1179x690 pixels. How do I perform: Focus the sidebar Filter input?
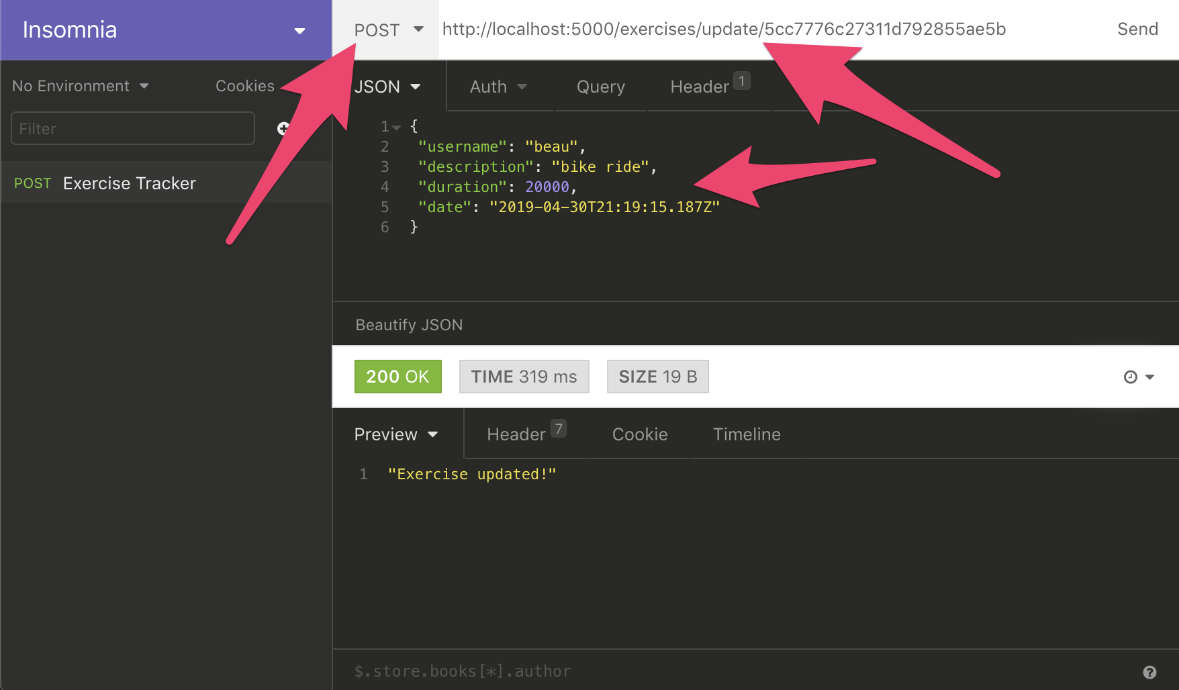click(x=132, y=128)
